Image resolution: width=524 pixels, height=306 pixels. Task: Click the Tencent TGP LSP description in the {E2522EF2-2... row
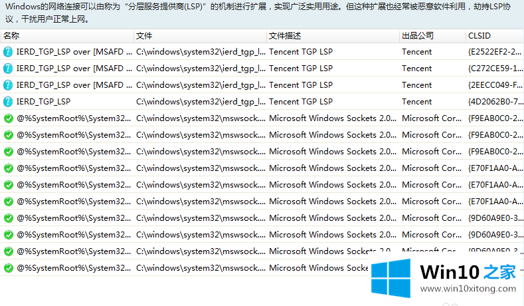pyautogui.click(x=301, y=52)
